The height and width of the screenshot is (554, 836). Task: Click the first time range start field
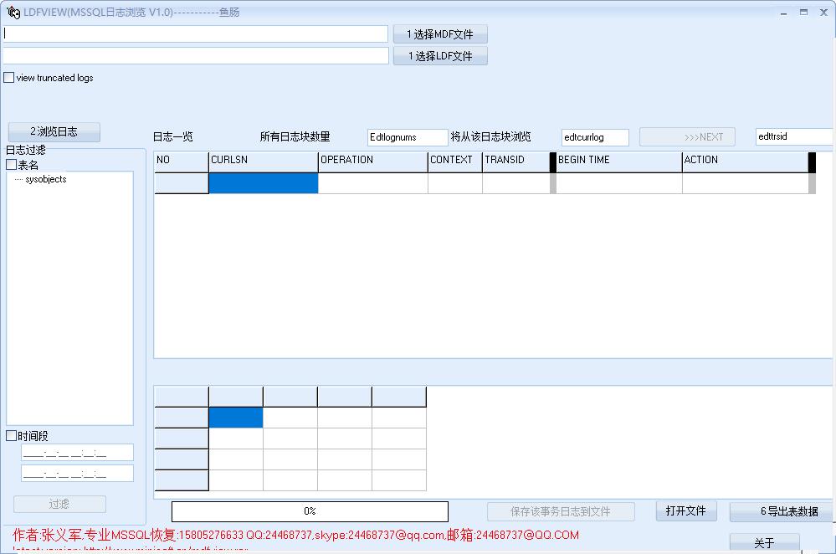pos(77,452)
